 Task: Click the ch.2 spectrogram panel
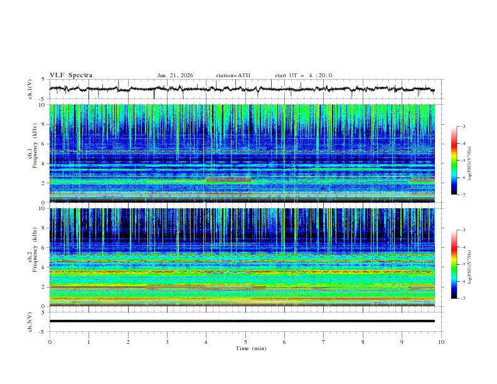point(242,257)
